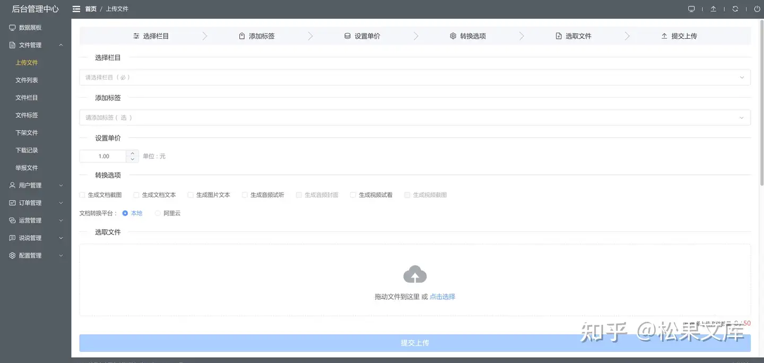This screenshot has height=363, width=764.
Task: Click the 配置管理 gear icon
Action: 12,255
